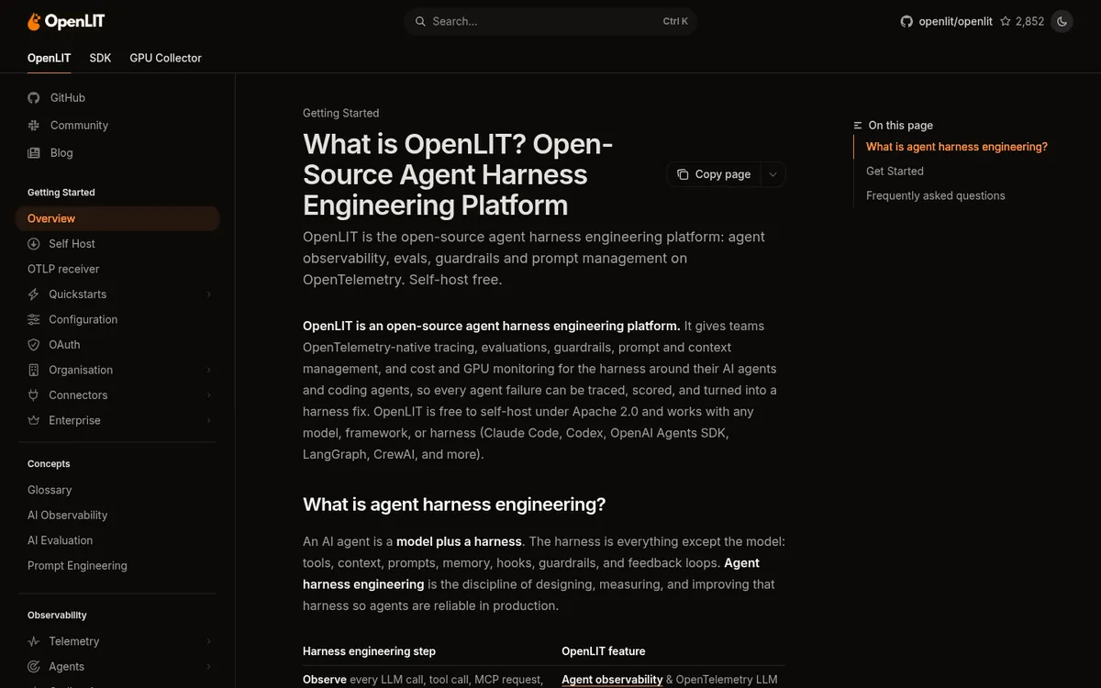The height and width of the screenshot is (688, 1101).
Task: Click the copy icon in Copy page button
Action: click(x=683, y=174)
